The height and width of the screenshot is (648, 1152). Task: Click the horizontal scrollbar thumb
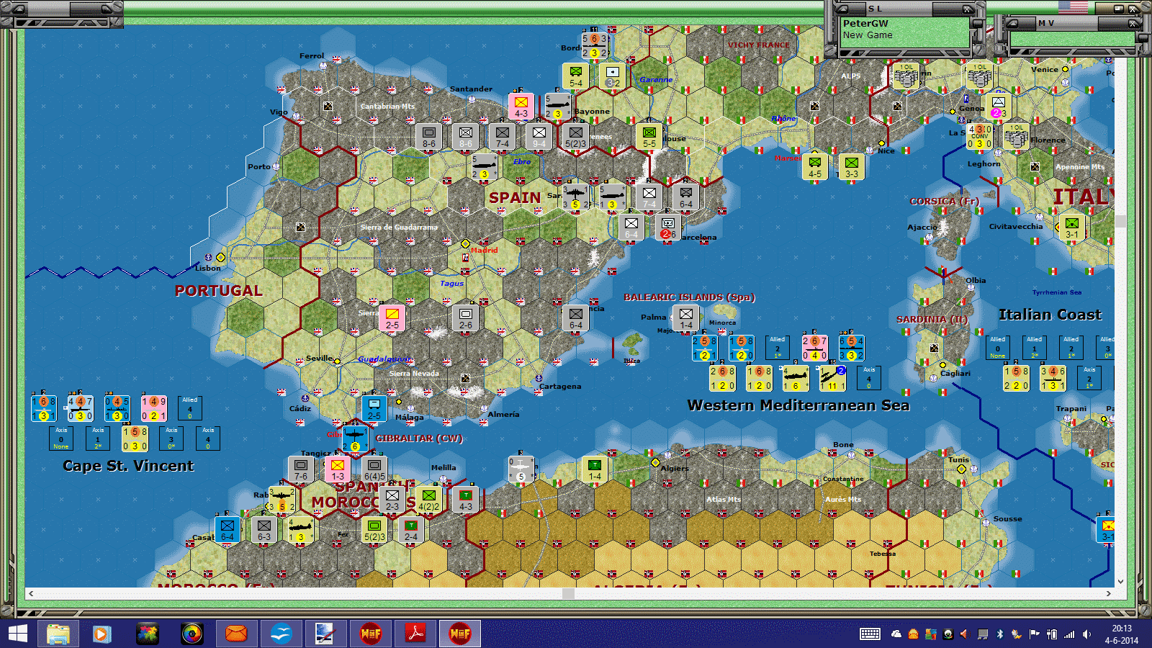pos(568,593)
